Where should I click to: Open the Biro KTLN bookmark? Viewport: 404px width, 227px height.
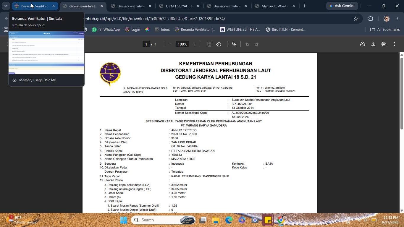(286, 30)
